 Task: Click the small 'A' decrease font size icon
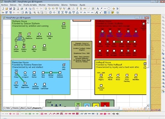[100, 12]
